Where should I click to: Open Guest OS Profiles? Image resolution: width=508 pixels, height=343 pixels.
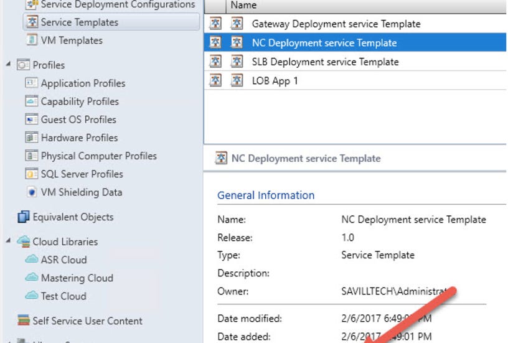pos(78,120)
